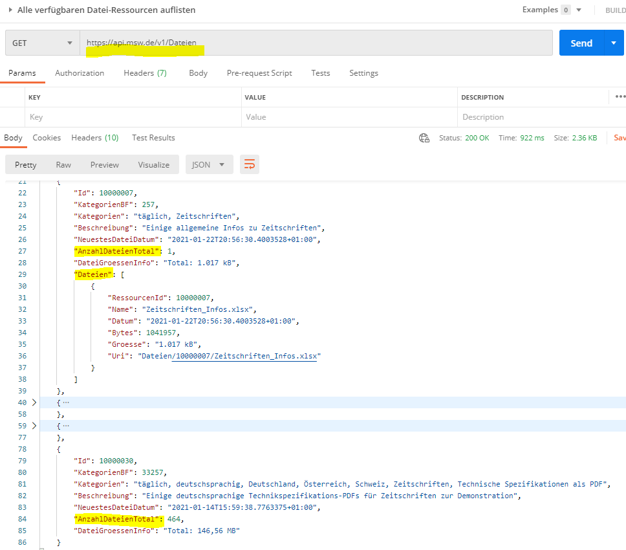Screen dimensions: 626x550
Task: Expand the collapsed JSON object at line 40
Action: pos(34,402)
